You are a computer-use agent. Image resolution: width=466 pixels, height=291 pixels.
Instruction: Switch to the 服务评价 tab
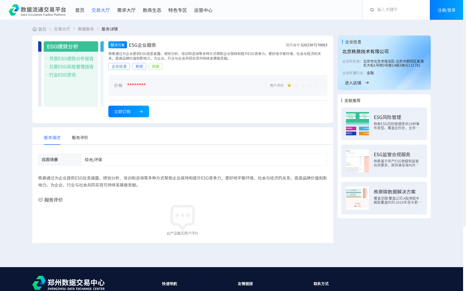point(80,138)
